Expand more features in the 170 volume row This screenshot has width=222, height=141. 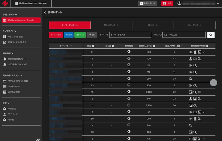coord(204,139)
